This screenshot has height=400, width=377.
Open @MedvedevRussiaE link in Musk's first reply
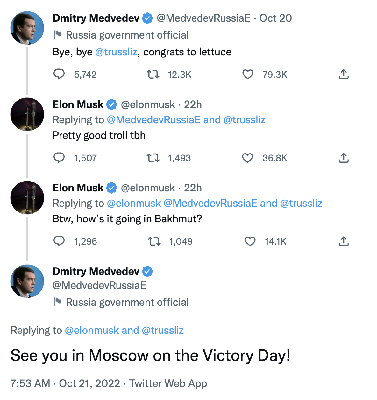pos(154,120)
